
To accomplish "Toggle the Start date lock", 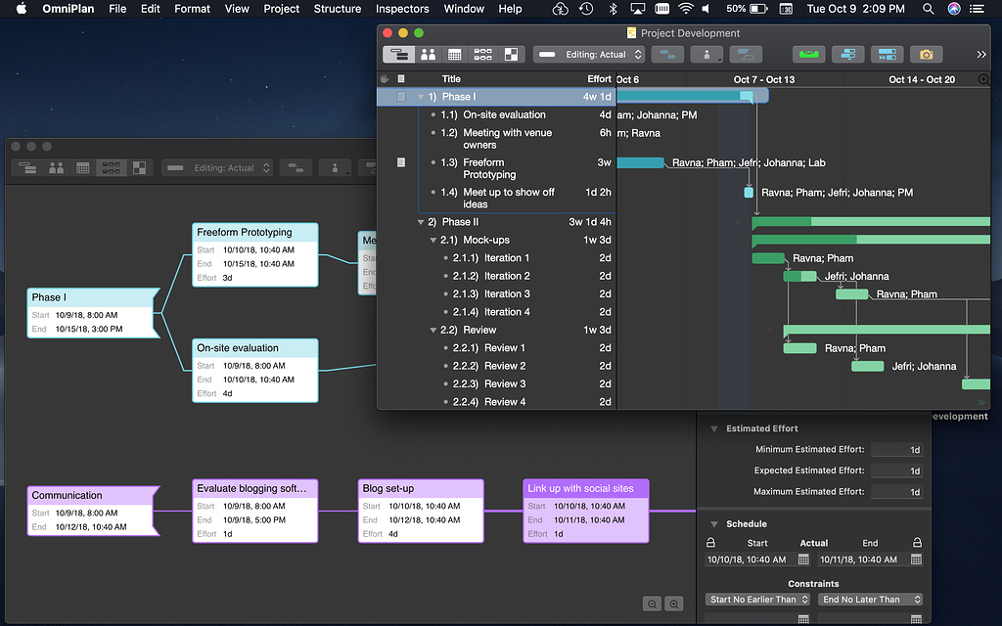I will coord(710,542).
